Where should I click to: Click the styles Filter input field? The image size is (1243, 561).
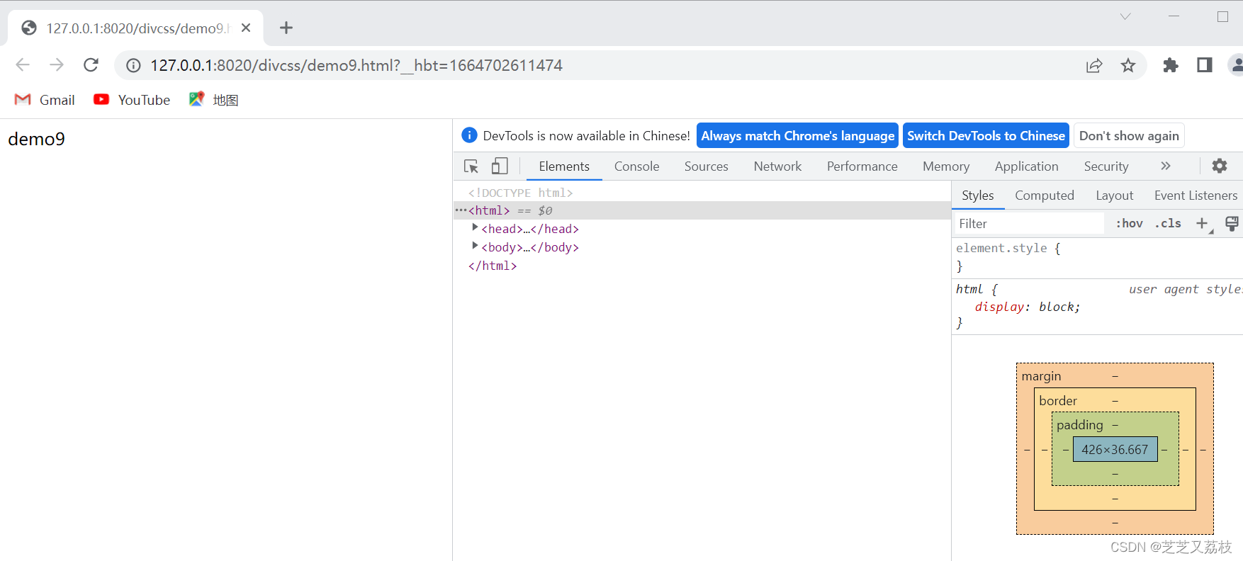pyautogui.click(x=1029, y=224)
